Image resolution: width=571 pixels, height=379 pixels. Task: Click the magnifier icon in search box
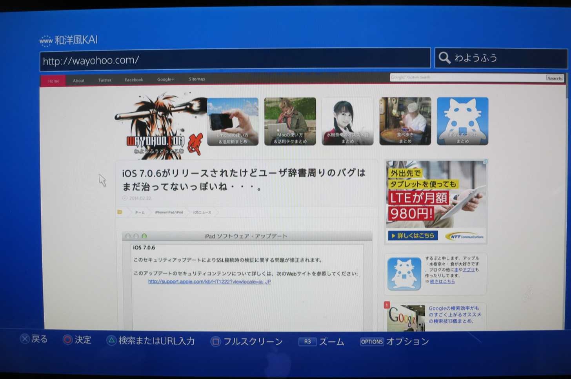(444, 58)
